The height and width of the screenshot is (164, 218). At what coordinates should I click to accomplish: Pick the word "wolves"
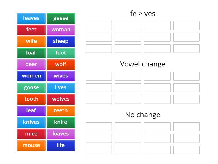(x=61, y=99)
